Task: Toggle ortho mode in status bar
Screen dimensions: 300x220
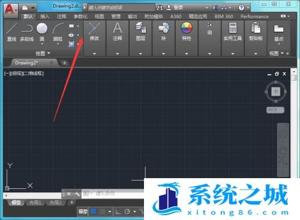Action: click(x=118, y=212)
